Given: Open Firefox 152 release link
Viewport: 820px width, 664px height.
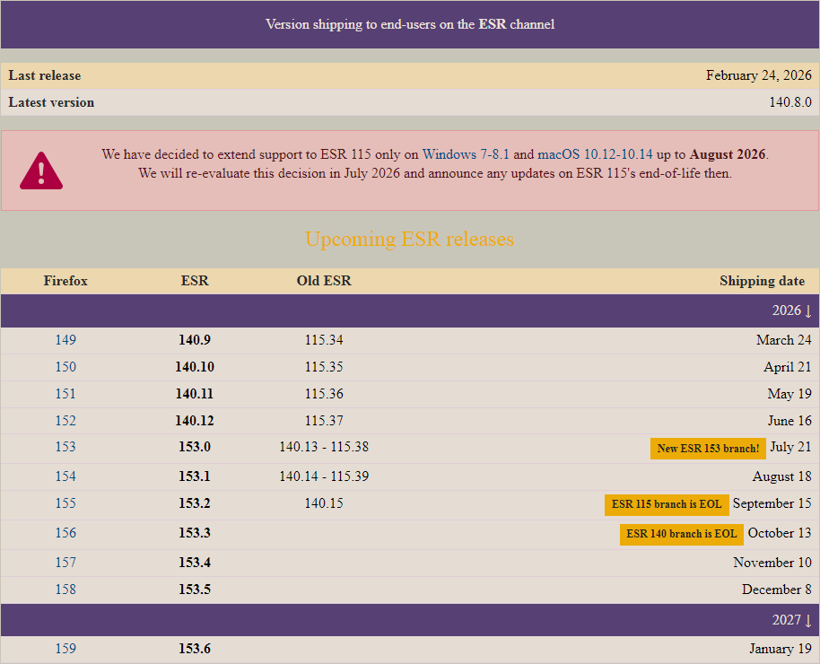Looking at the screenshot, I should click(65, 421).
